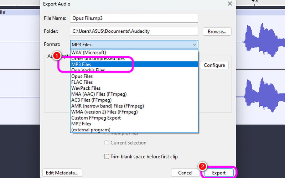This screenshot has height=178, width=285.
Task: Select WavPack Files format
Action: (134, 88)
